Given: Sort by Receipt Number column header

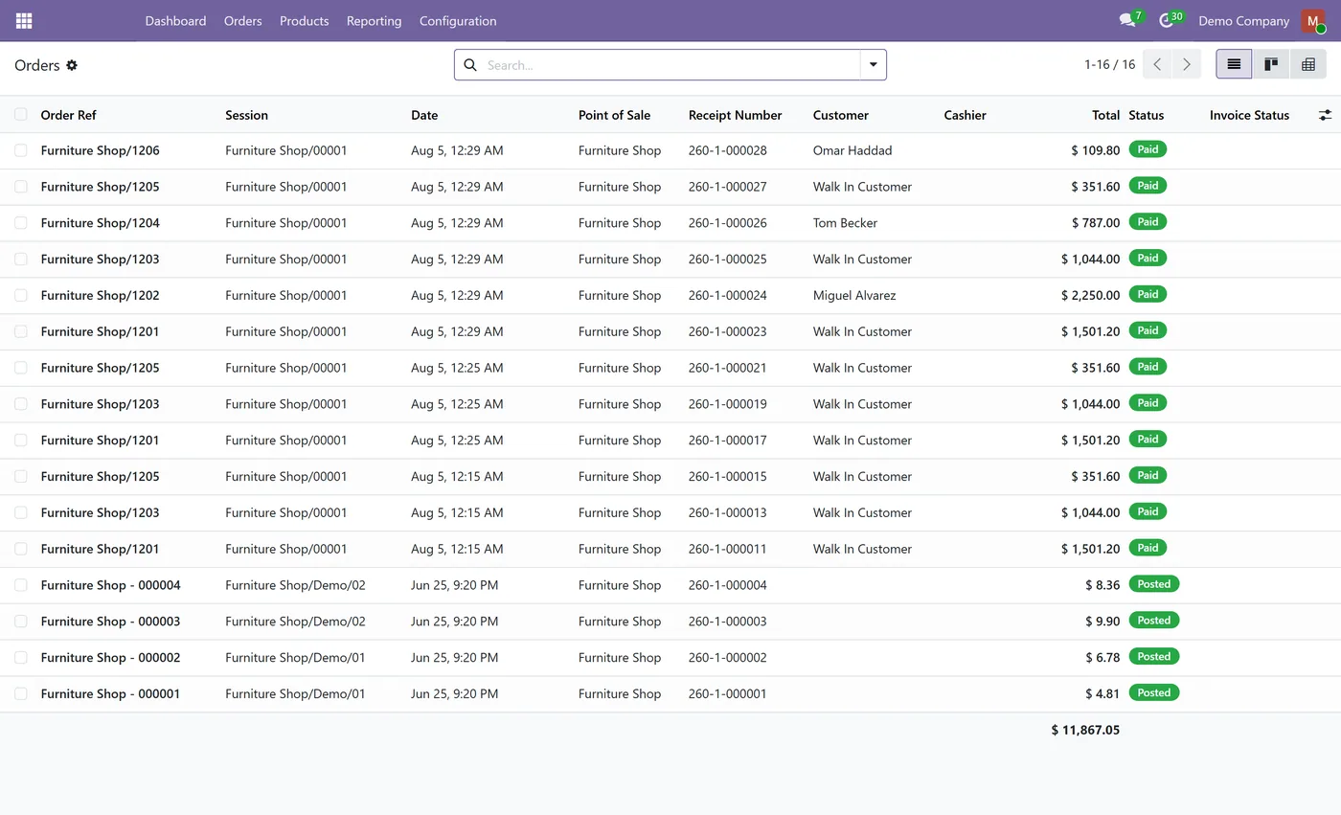Looking at the screenshot, I should (x=735, y=115).
